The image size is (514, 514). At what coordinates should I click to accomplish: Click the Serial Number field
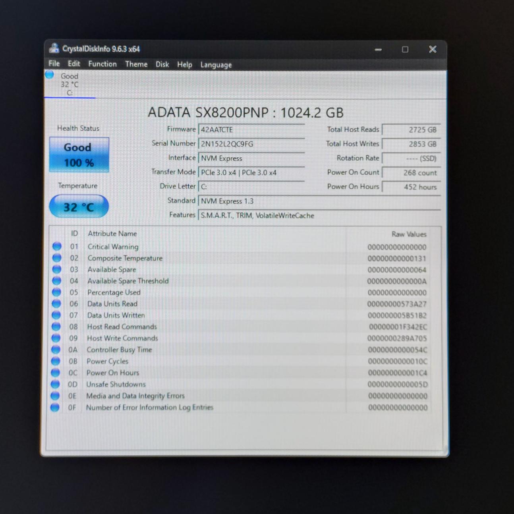[251, 144]
